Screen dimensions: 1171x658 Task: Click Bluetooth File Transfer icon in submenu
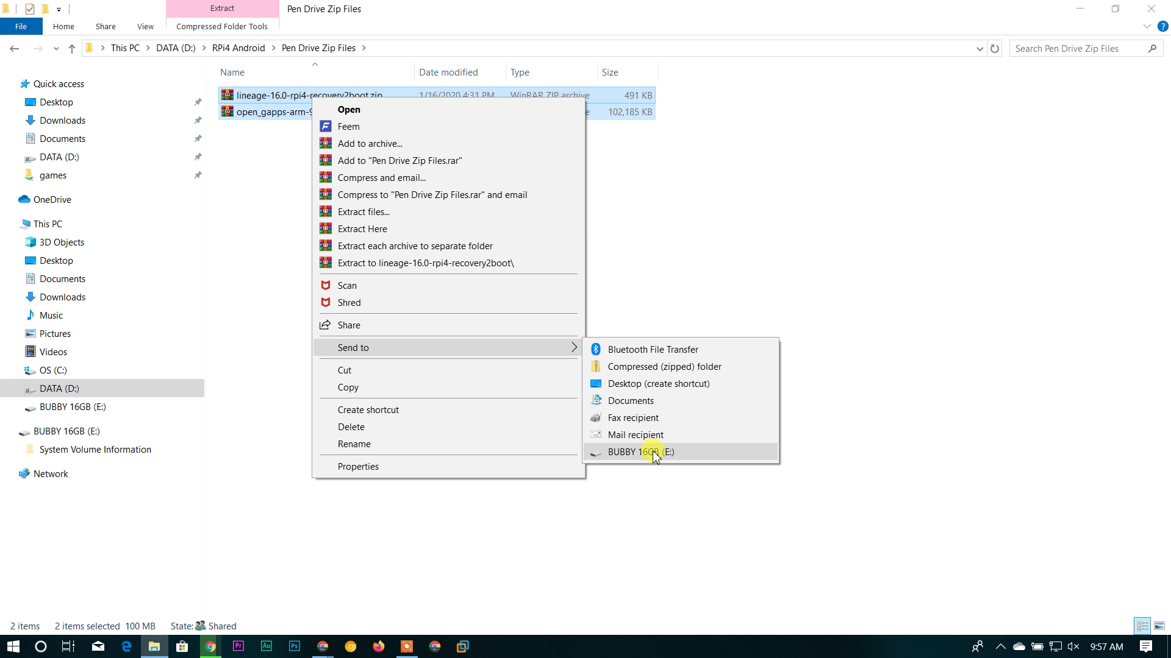pos(596,349)
